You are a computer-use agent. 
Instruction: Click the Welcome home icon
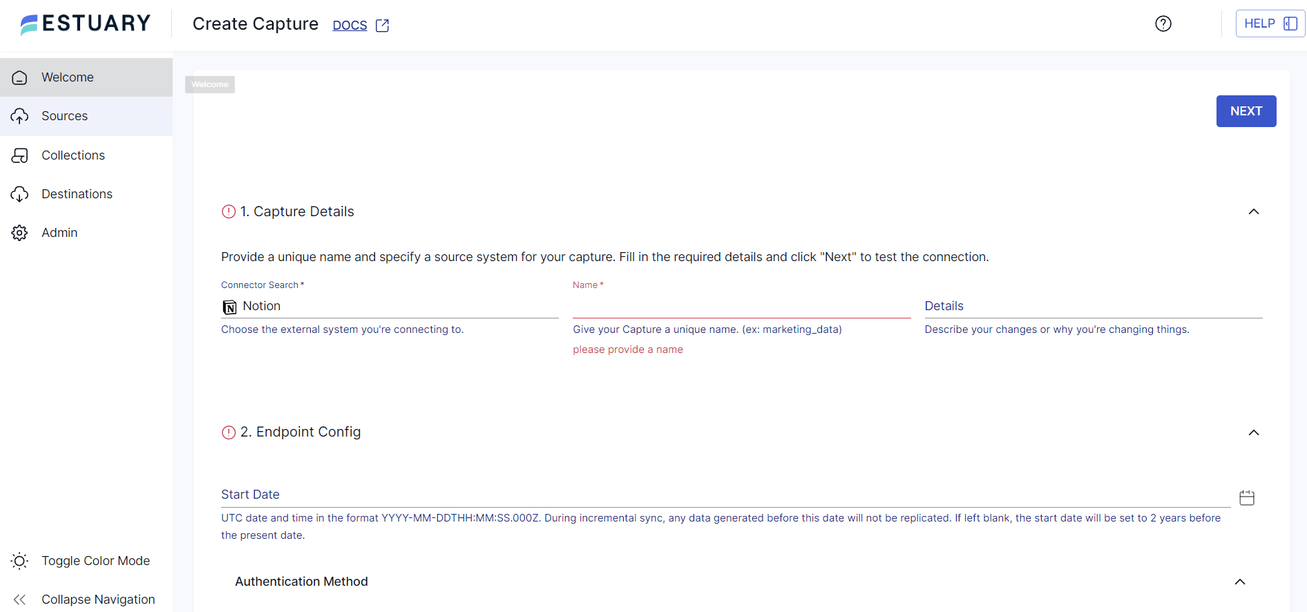coord(19,77)
